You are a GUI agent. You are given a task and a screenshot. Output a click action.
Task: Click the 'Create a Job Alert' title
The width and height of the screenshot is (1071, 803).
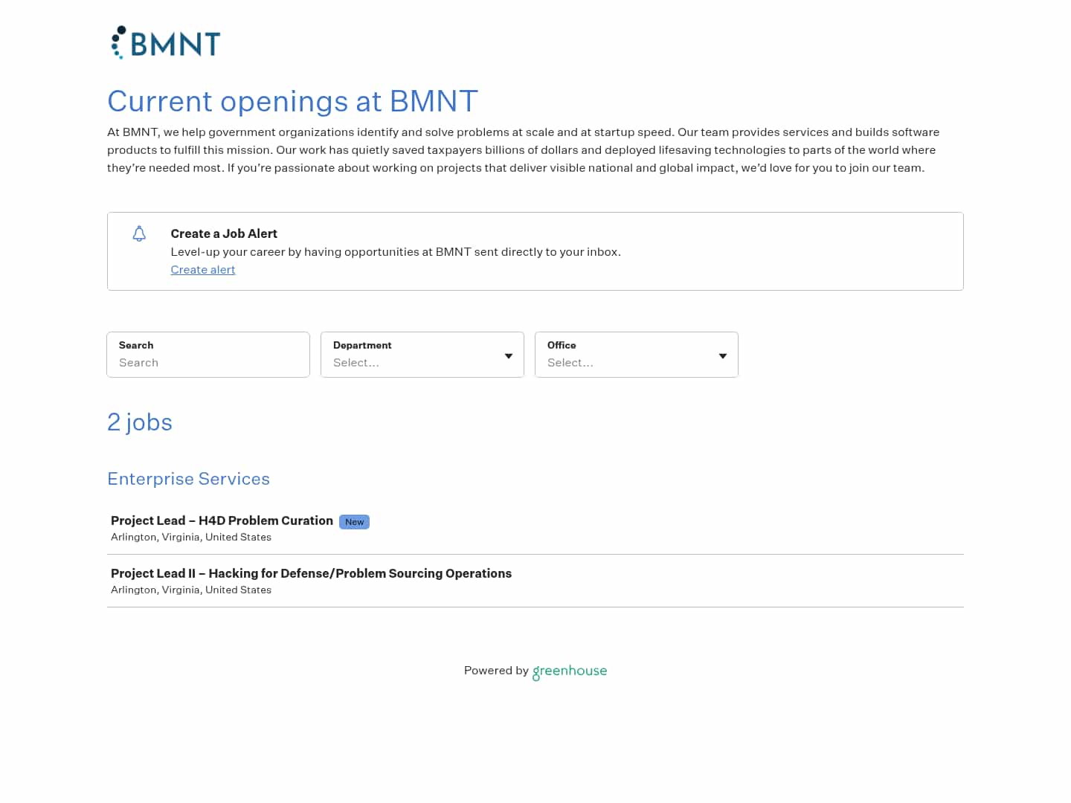(224, 233)
